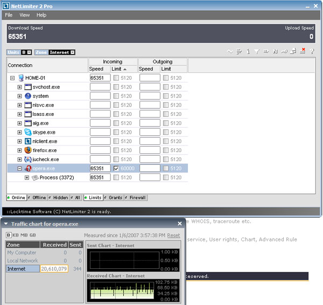Image resolution: width=323 pixels, height=305 pixels.
Task: Uncheck opera.exe incoming limit checkbox
Action: click(x=116, y=169)
